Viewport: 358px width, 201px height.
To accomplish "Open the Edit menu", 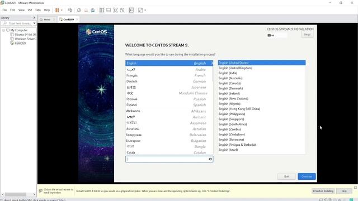I will (x=12, y=10).
